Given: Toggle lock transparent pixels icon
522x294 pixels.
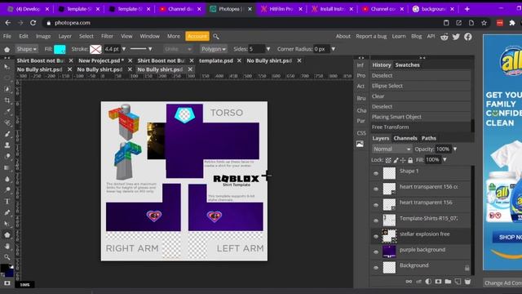Looking at the screenshot, I should point(388,160).
